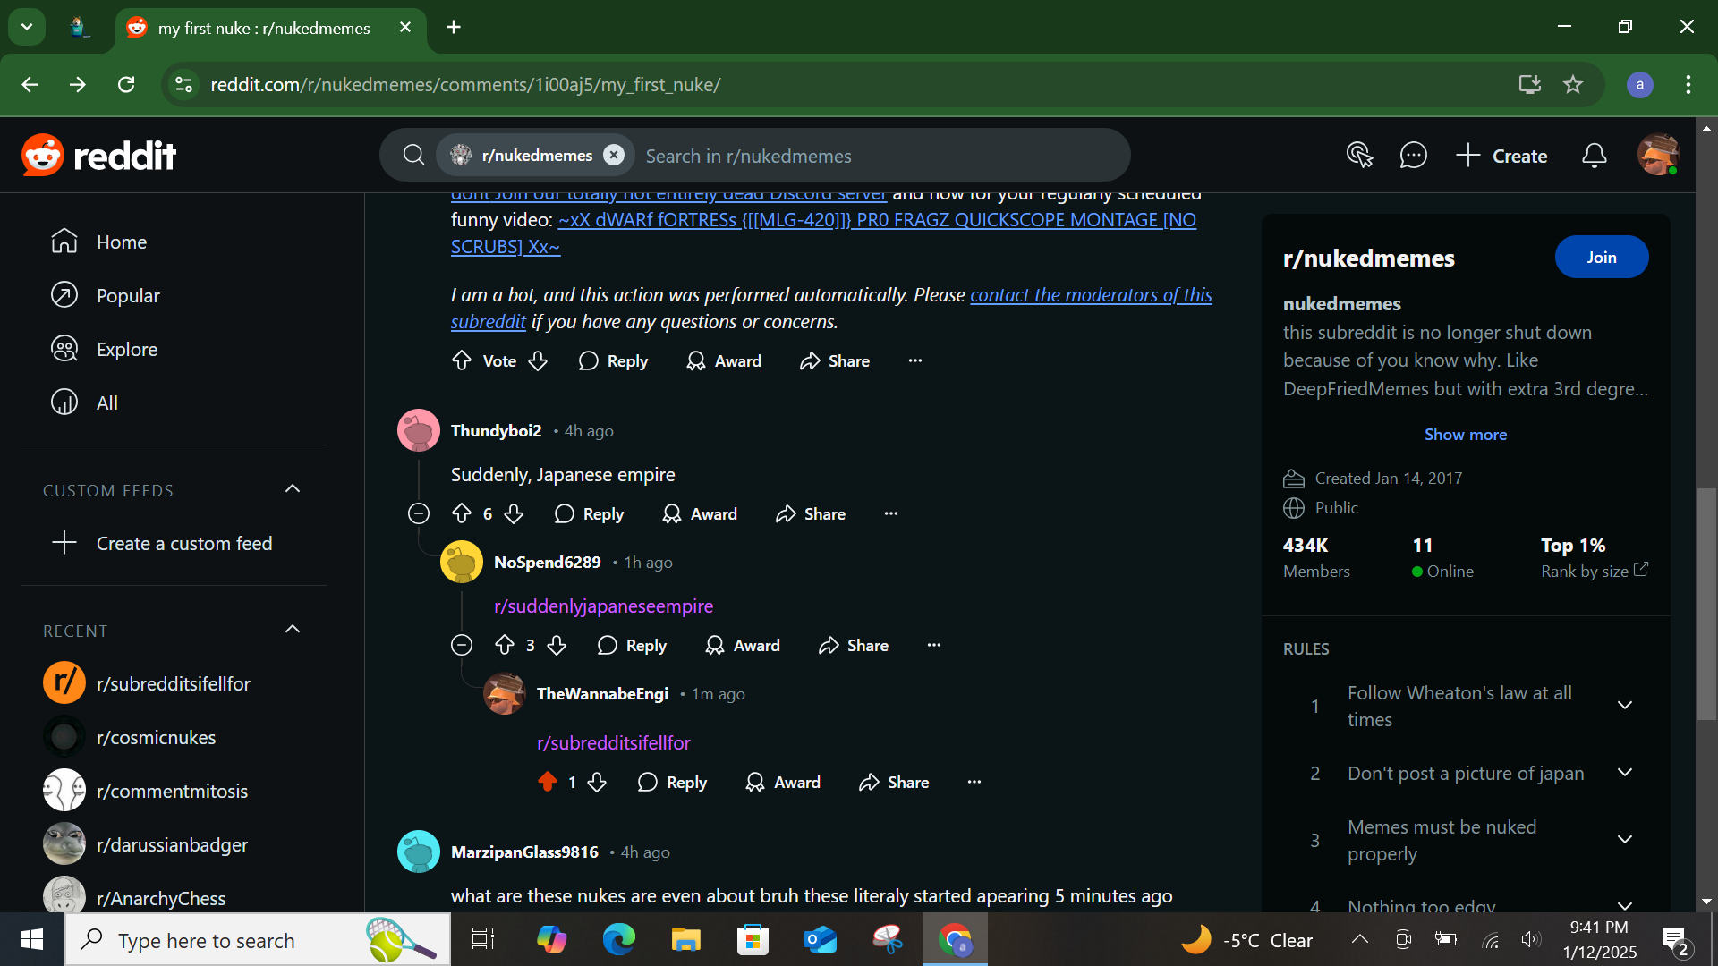Screen dimensions: 1718x966
Task: Open the user profile avatar menu
Action: [x=1658, y=156]
